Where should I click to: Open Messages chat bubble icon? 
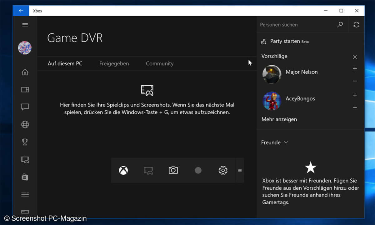point(25,107)
